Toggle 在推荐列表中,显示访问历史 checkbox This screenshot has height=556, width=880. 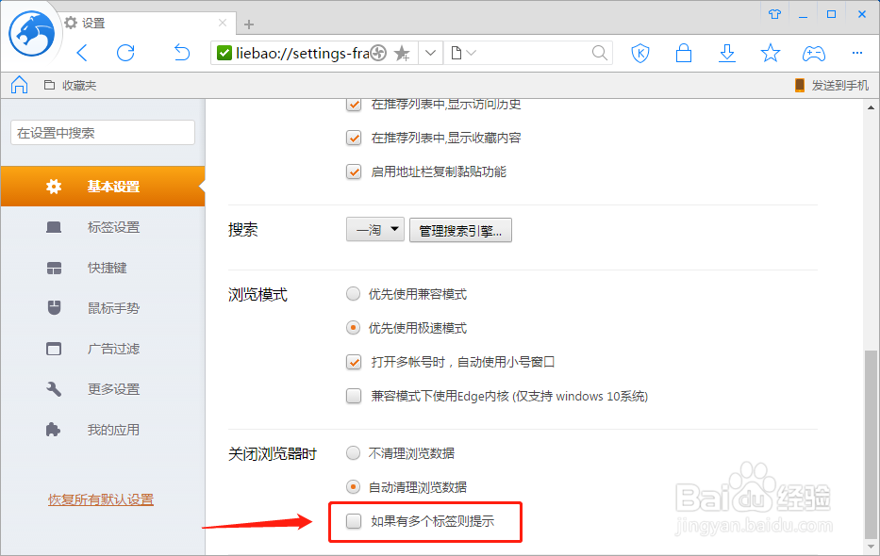pyautogui.click(x=354, y=104)
